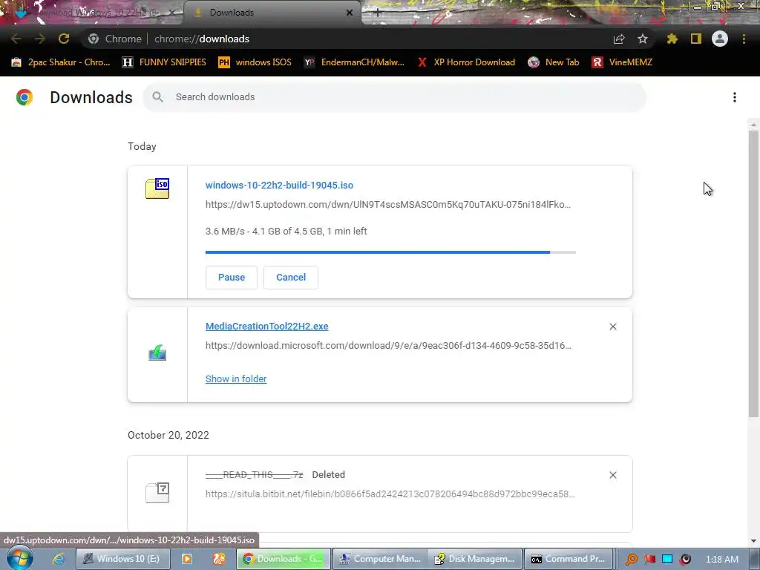Click the October 20, 2022 heading

[x=168, y=435]
